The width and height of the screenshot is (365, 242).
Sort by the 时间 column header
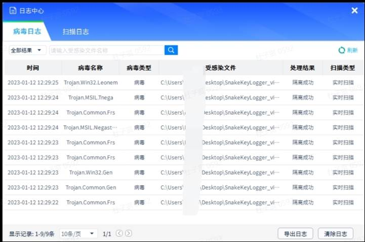33,68
